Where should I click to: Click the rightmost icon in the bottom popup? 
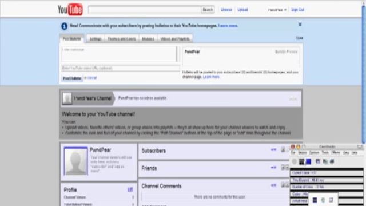[331, 200]
